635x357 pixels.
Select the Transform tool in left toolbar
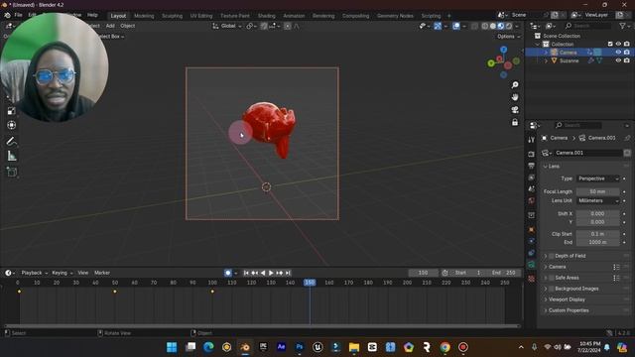(11, 125)
